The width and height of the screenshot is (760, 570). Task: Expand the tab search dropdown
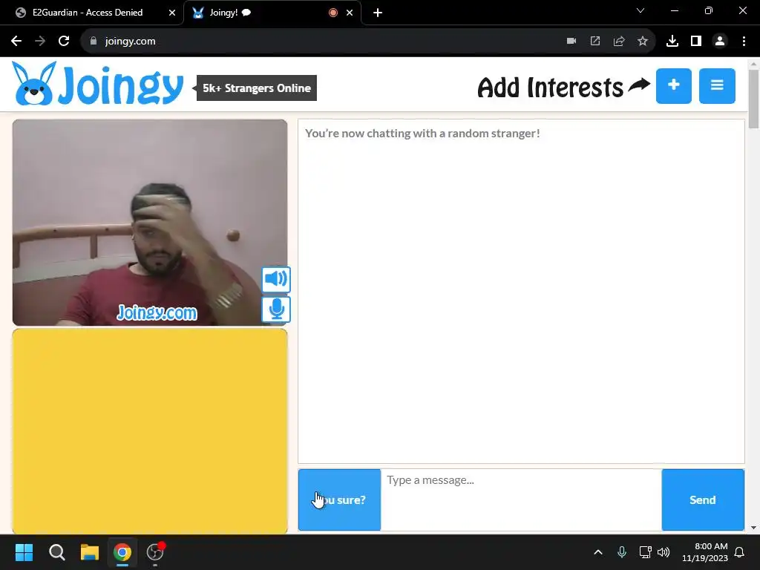pyautogui.click(x=641, y=10)
